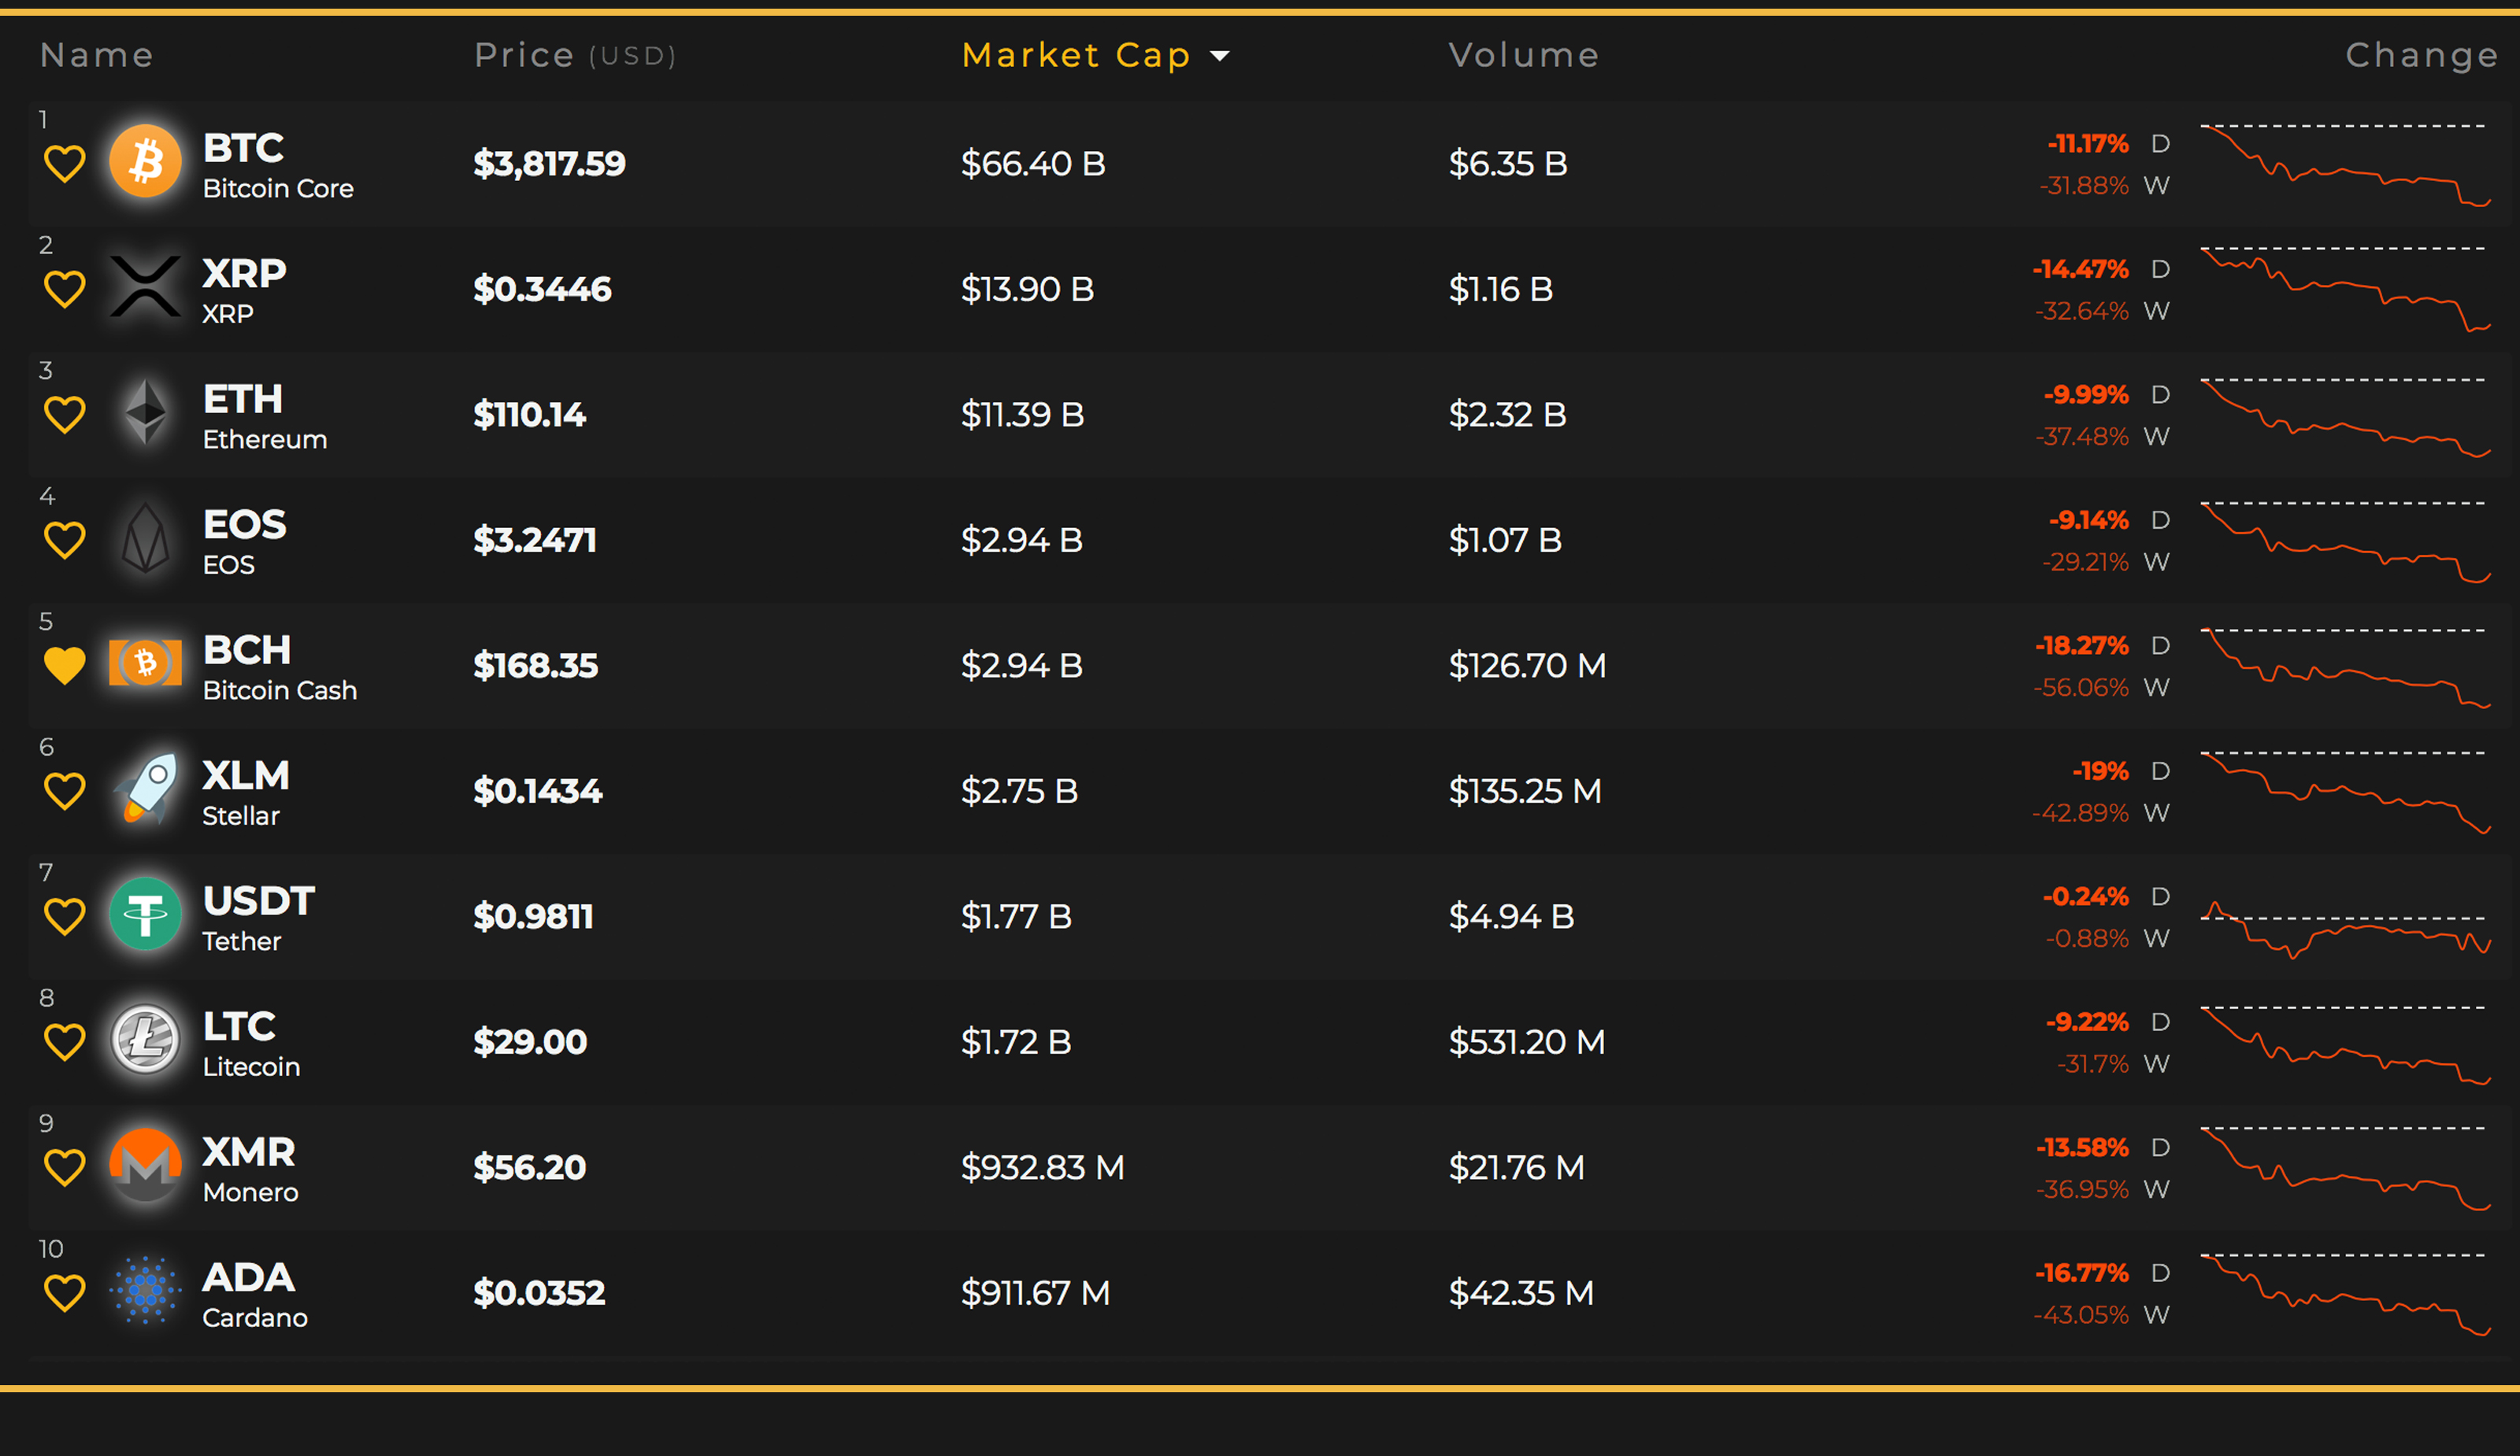Sort by the Change column header
Screen dimensions: 2520x1456
click(2421, 55)
